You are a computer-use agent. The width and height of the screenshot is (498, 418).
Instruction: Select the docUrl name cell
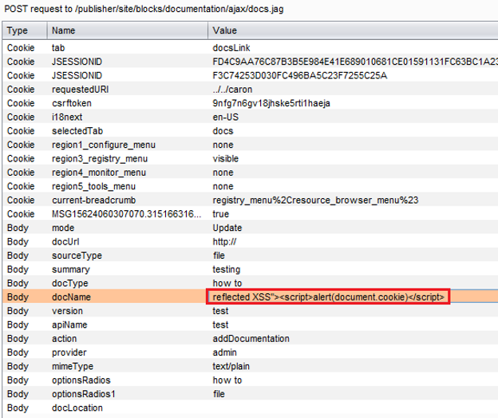point(65,241)
